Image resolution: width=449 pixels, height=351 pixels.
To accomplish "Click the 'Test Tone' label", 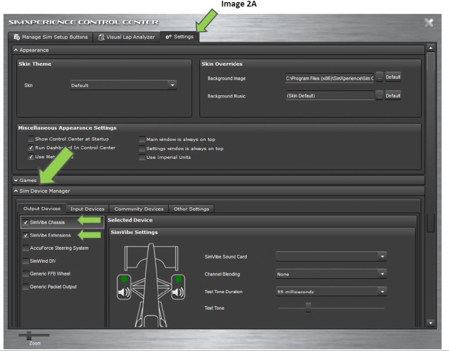I will coord(214,308).
